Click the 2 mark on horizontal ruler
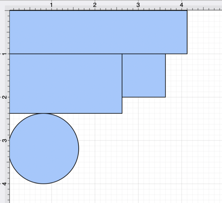Screen dimensions: 222x203 click(x=95, y=5)
